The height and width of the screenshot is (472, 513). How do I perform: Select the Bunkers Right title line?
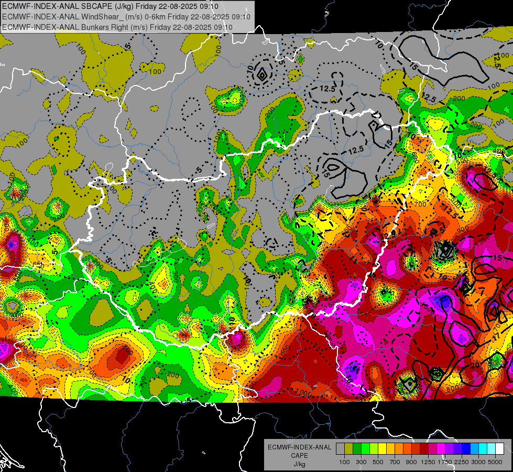click(117, 27)
